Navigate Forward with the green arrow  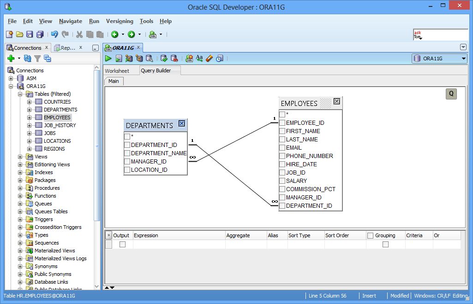click(x=131, y=34)
